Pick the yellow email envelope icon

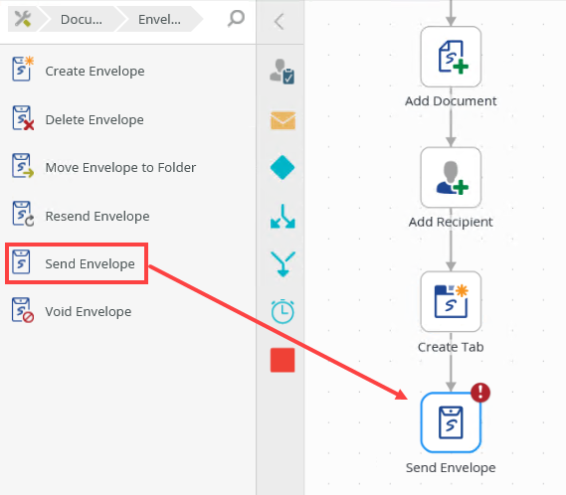pyautogui.click(x=283, y=120)
